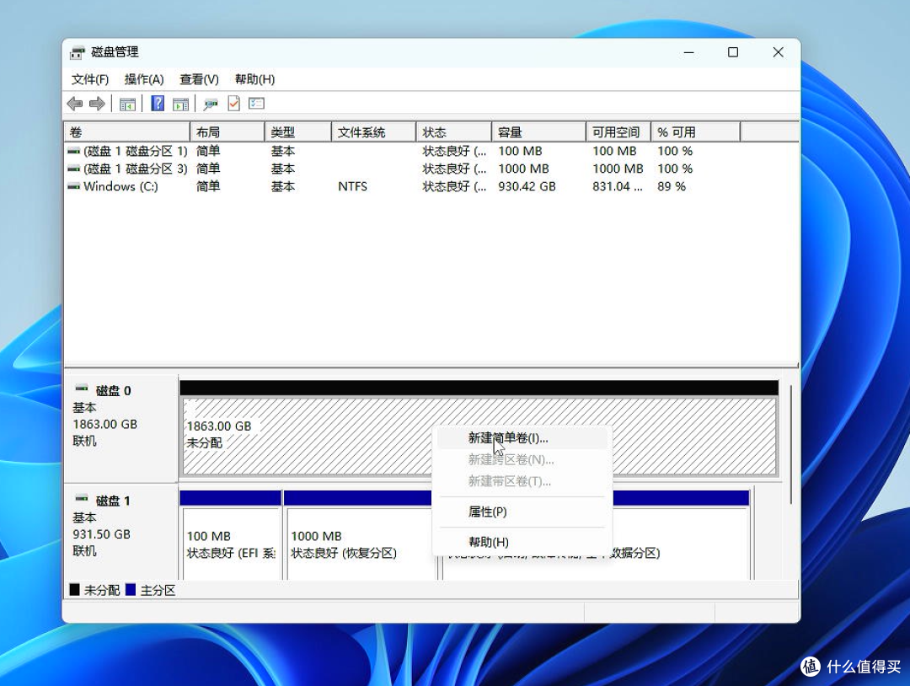This screenshot has height=686, width=910.
Task: Choose 属性(P) from context menu
Action: click(x=522, y=512)
